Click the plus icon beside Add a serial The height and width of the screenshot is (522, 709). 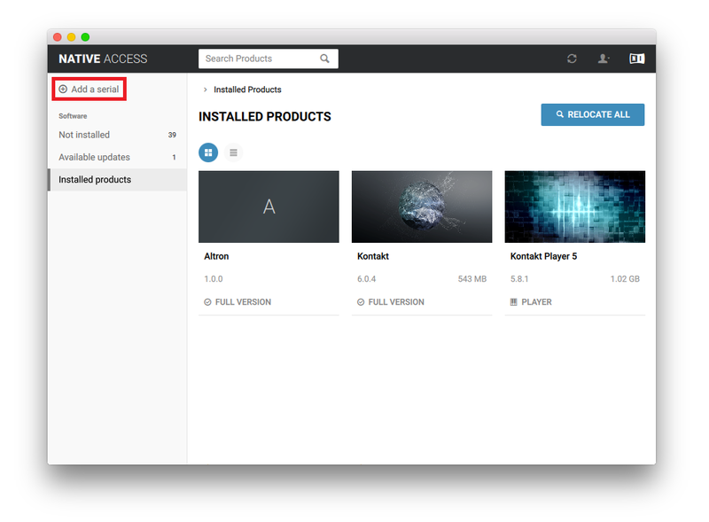pos(63,90)
